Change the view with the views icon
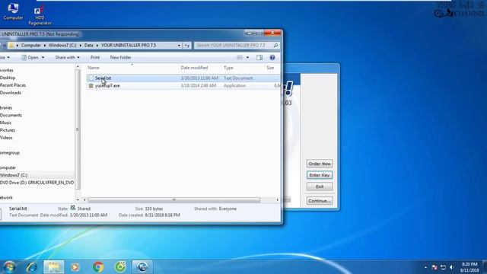 pyautogui.click(x=240, y=58)
